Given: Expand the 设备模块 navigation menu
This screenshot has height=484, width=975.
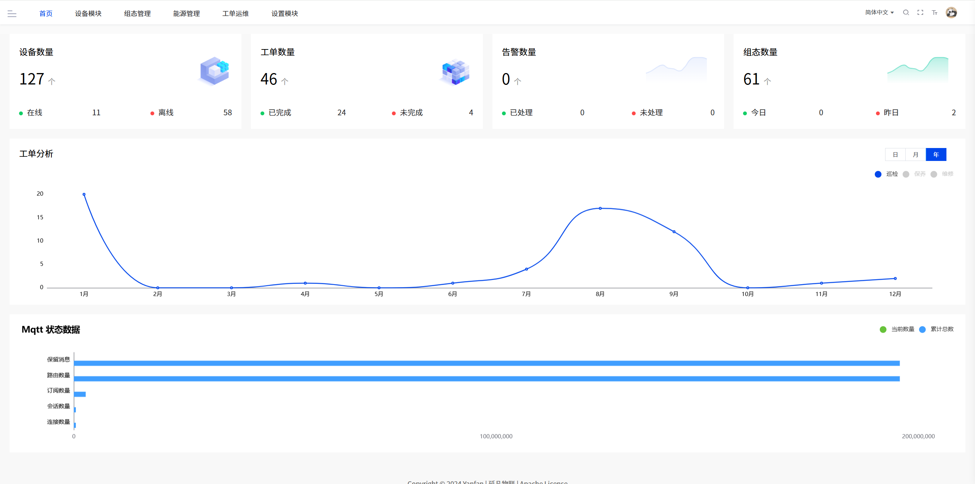Looking at the screenshot, I should pyautogui.click(x=88, y=14).
